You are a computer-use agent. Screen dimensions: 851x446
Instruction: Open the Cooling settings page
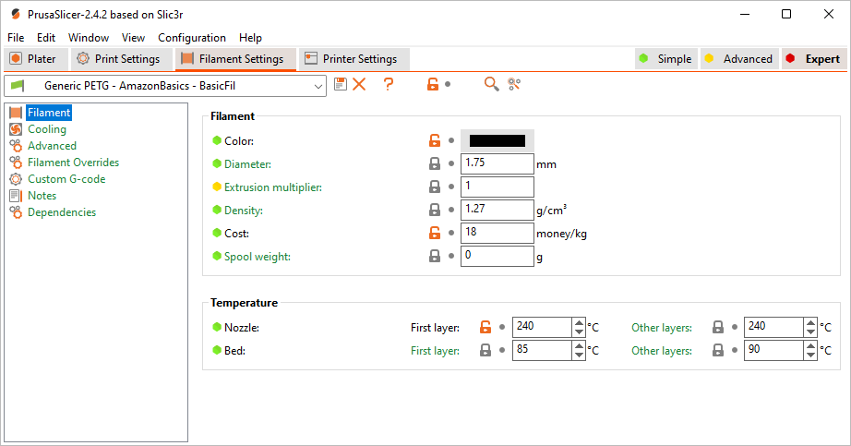point(47,129)
